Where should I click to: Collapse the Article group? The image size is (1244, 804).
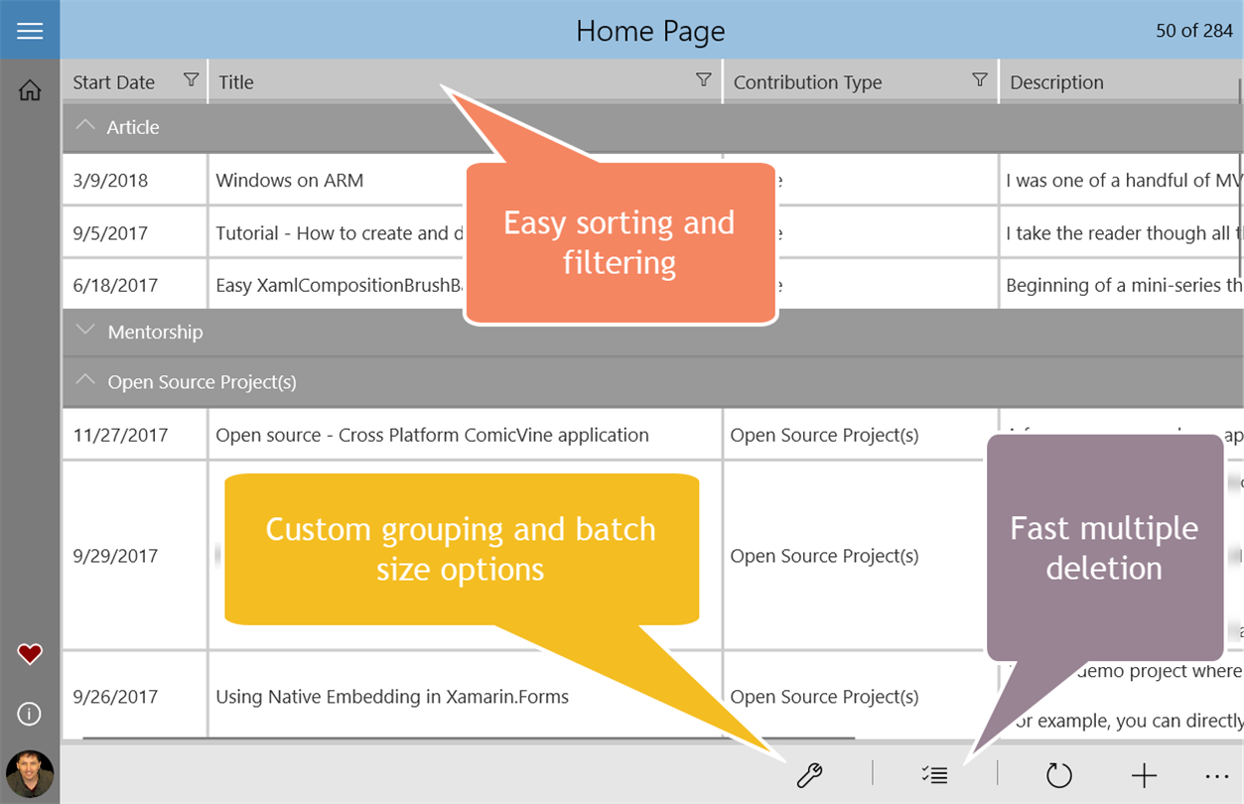click(x=86, y=126)
